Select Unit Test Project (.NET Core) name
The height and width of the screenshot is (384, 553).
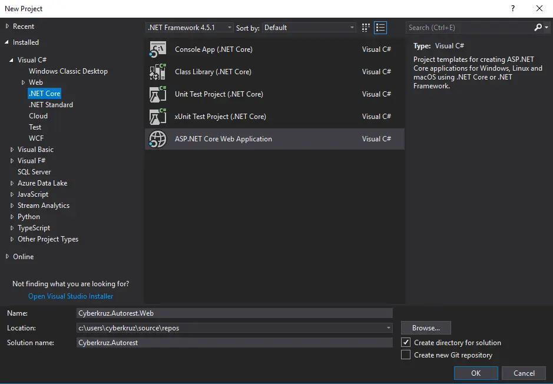coord(219,94)
